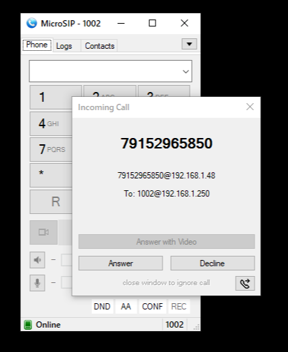
Task: Click the asterisk key on keypad
Action: [x=51, y=175]
